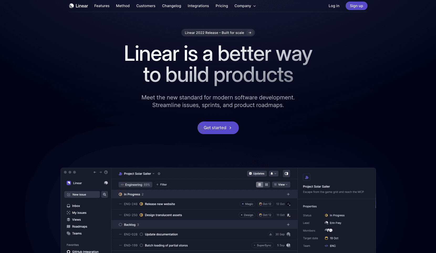The image size is (436, 253).
Task: Click the Get started button
Action: click(218, 128)
